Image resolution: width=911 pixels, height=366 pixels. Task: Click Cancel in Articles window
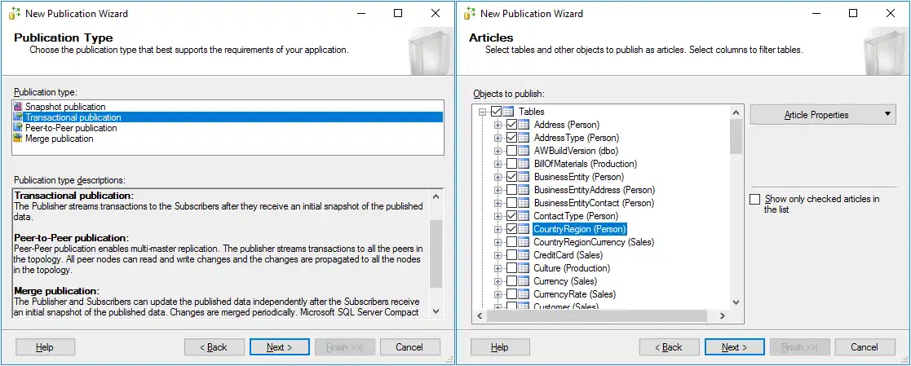tap(865, 346)
